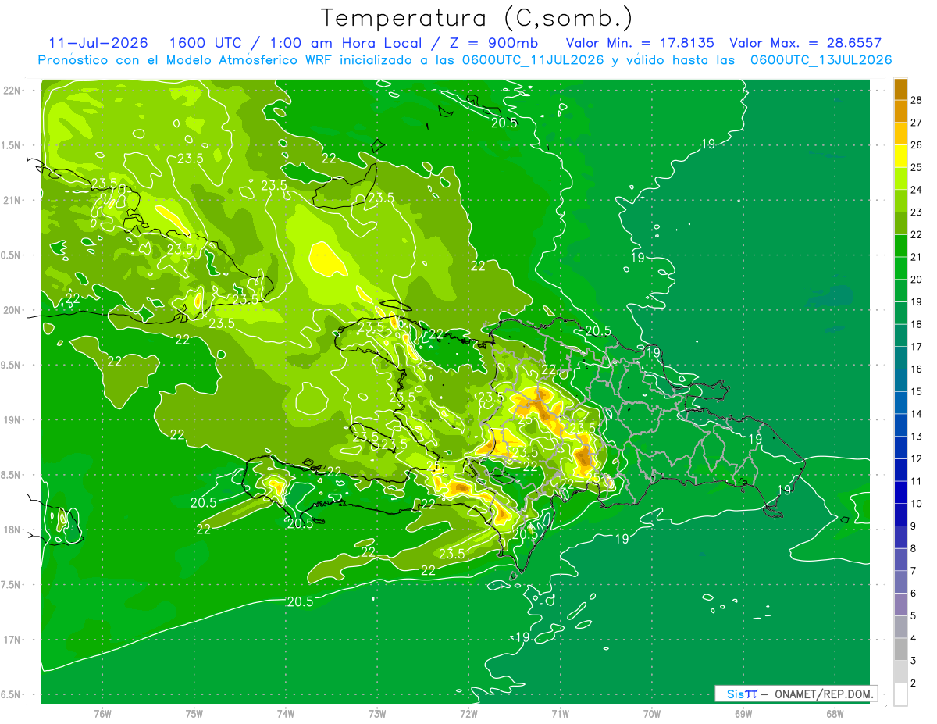Click the '18N' latitude axis label
The height and width of the screenshot is (724, 937).
coord(12,530)
